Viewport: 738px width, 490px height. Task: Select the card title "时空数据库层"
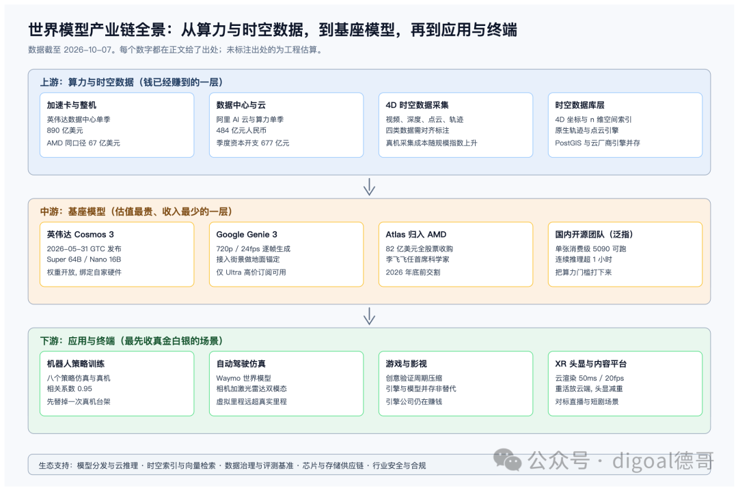click(x=580, y=105)
